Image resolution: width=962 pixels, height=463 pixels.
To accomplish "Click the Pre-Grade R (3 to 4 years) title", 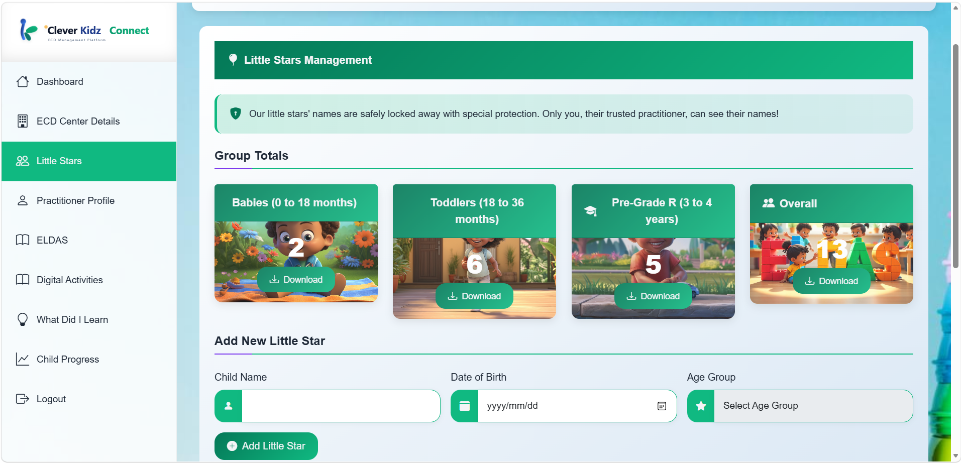I will pos(662,211).
